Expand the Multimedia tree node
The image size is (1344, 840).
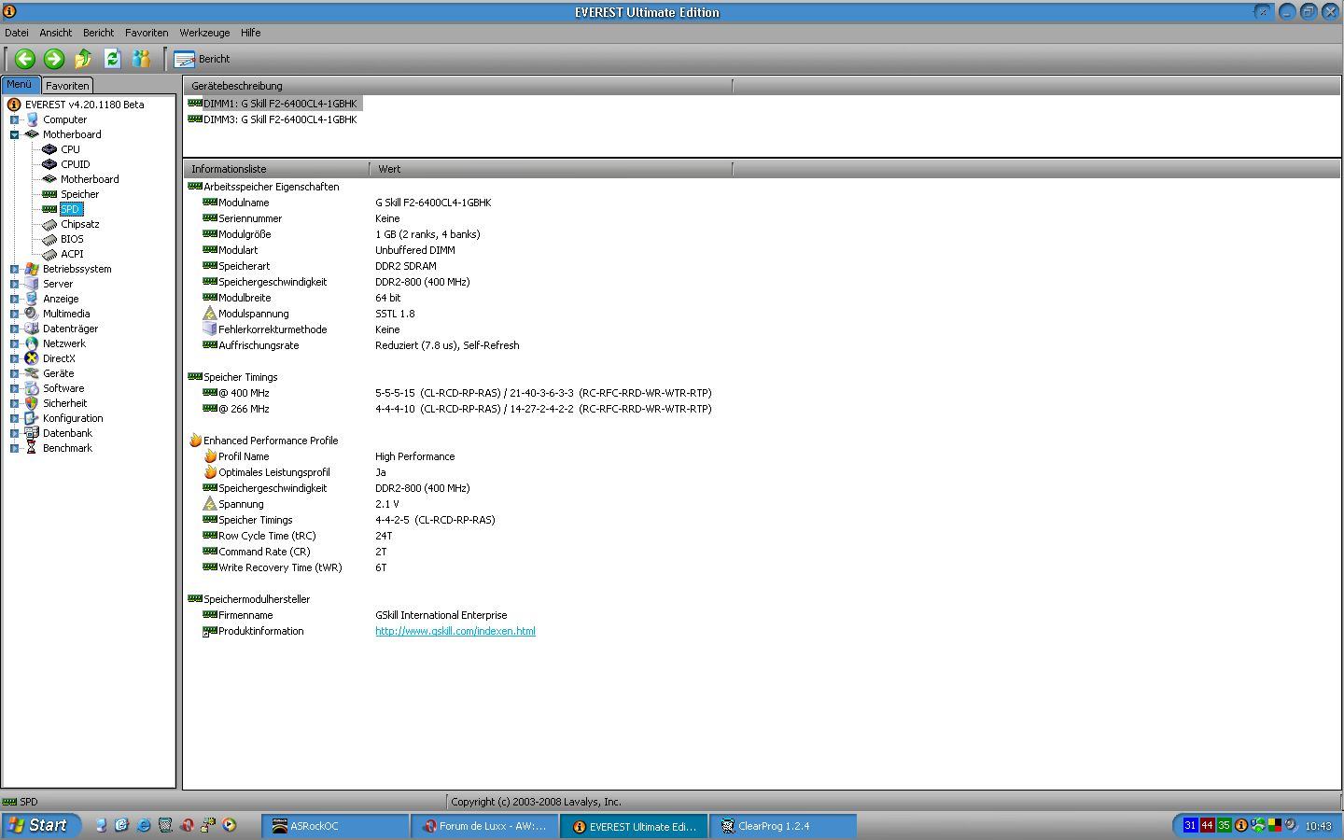[x=14, y=314]
